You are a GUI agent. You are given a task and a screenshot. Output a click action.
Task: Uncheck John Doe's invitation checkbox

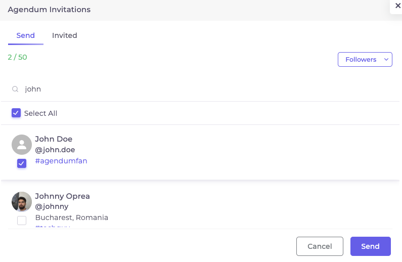[22, 163]
